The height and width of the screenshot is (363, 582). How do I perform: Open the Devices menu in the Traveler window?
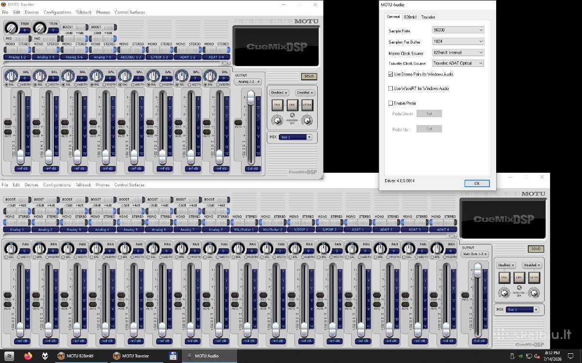point(32,12)
